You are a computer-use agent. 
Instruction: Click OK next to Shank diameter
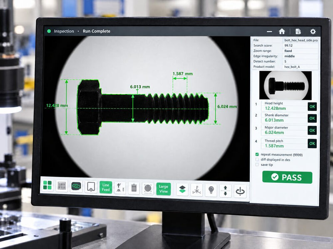312,118
